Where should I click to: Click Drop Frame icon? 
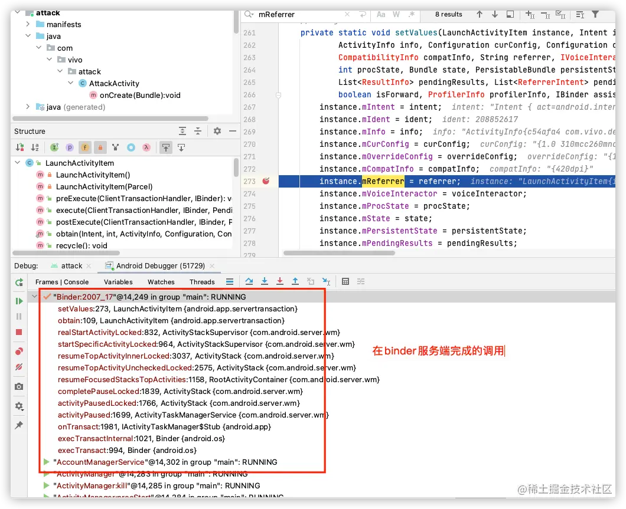[x=311, y=281]
